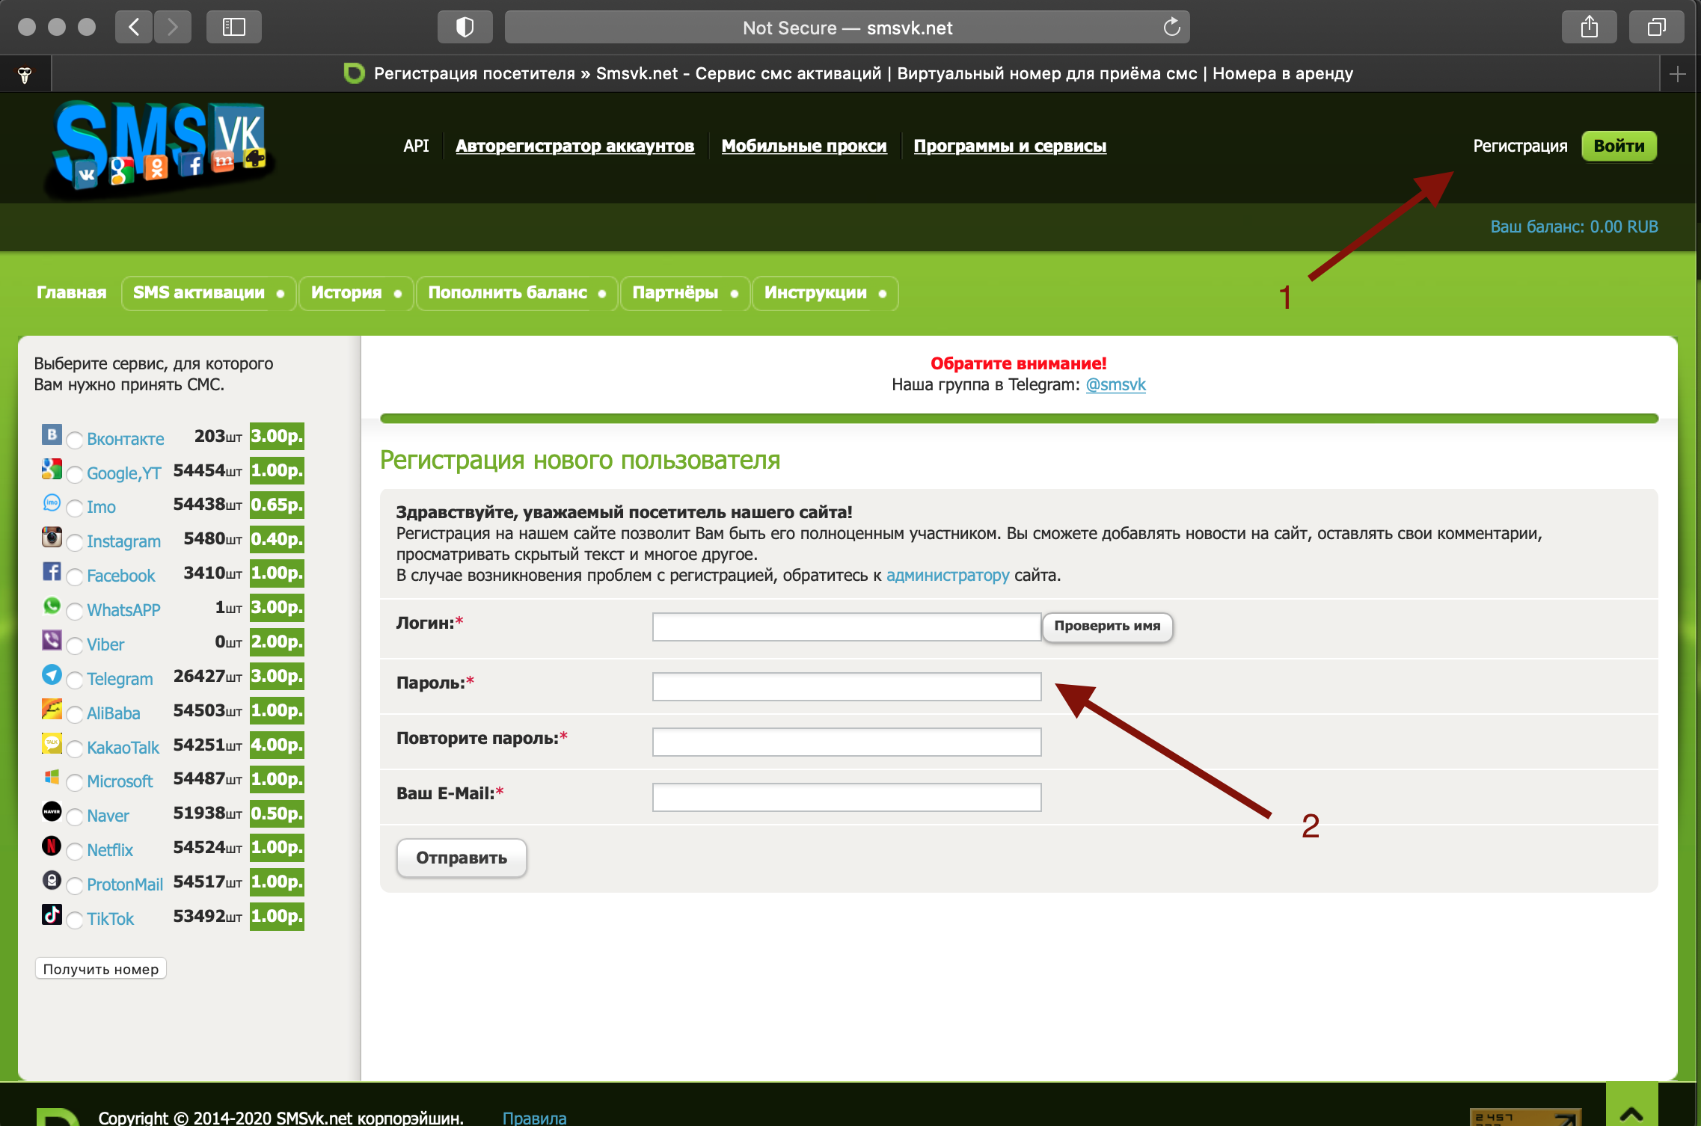1701x1126 pixels.
Task: Open the @smsvk Telegram link
Action: pos(1115,384)
